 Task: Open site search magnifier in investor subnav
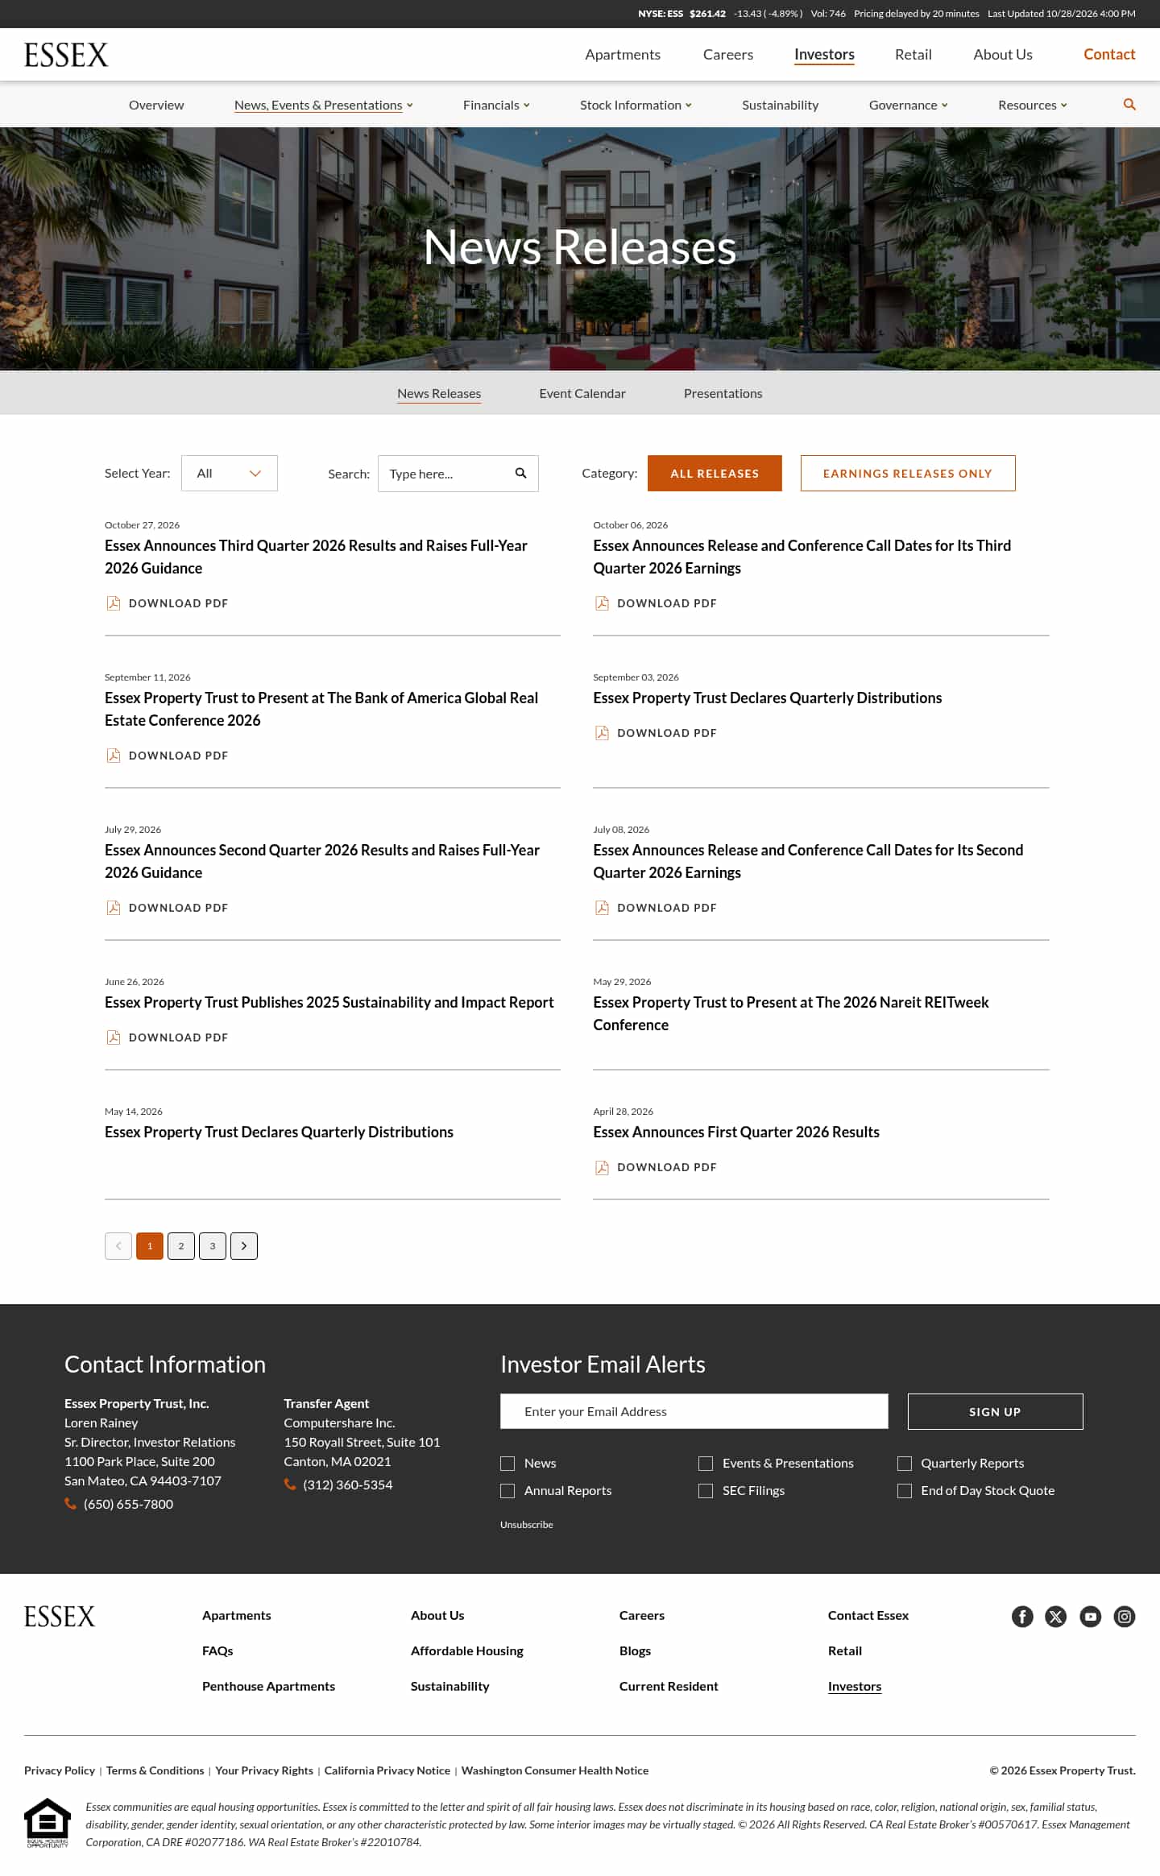point(1129,105)
